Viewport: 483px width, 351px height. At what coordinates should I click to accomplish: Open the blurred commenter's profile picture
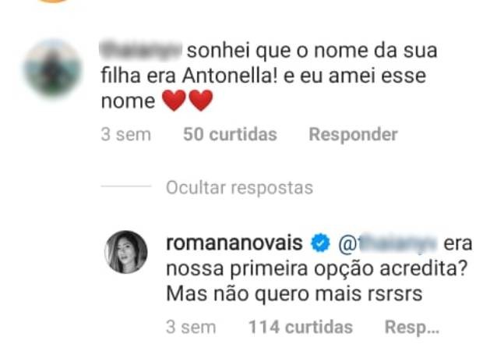52,69
